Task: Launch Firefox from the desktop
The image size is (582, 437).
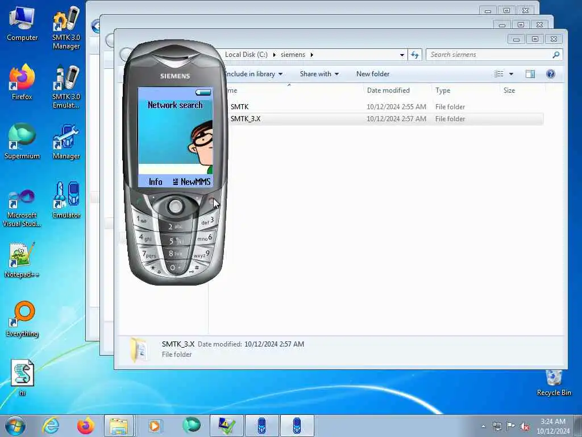Action: click(x=22, y=83)
